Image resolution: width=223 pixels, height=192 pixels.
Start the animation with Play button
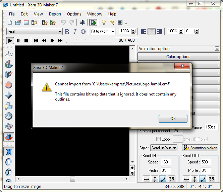(10, 41)
